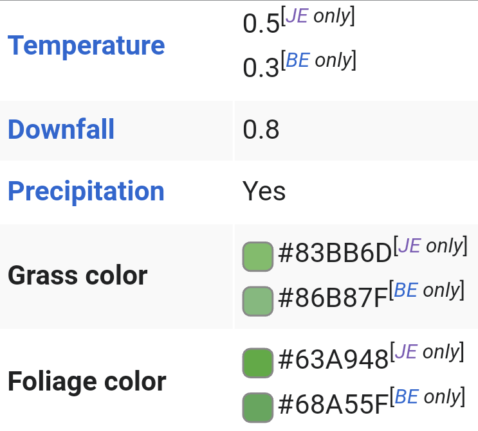Click the #63A948 foliage color swatch
478x431 pixels.
(258, 362)
